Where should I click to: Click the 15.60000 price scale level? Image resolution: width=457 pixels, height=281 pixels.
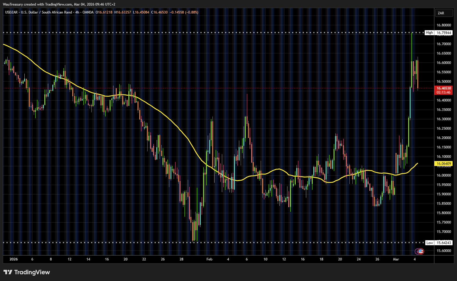(443, 251)
